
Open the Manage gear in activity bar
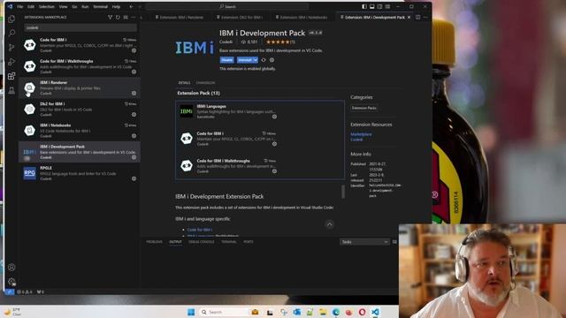coord(11,282)
